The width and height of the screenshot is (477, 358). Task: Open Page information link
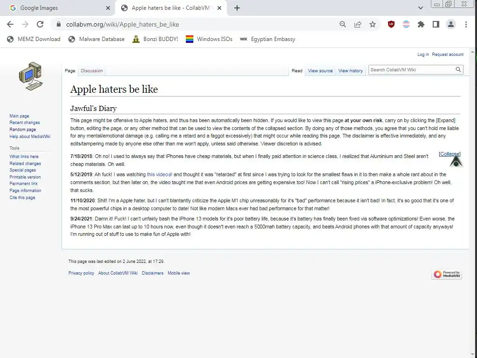[25, 191]
